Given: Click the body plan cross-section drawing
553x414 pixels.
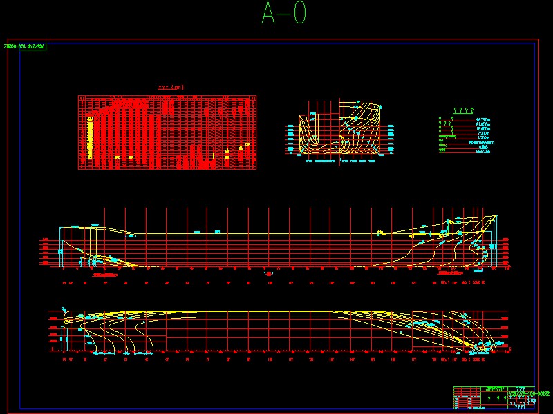Looking at the screenshot, I should tap(339, 131).
